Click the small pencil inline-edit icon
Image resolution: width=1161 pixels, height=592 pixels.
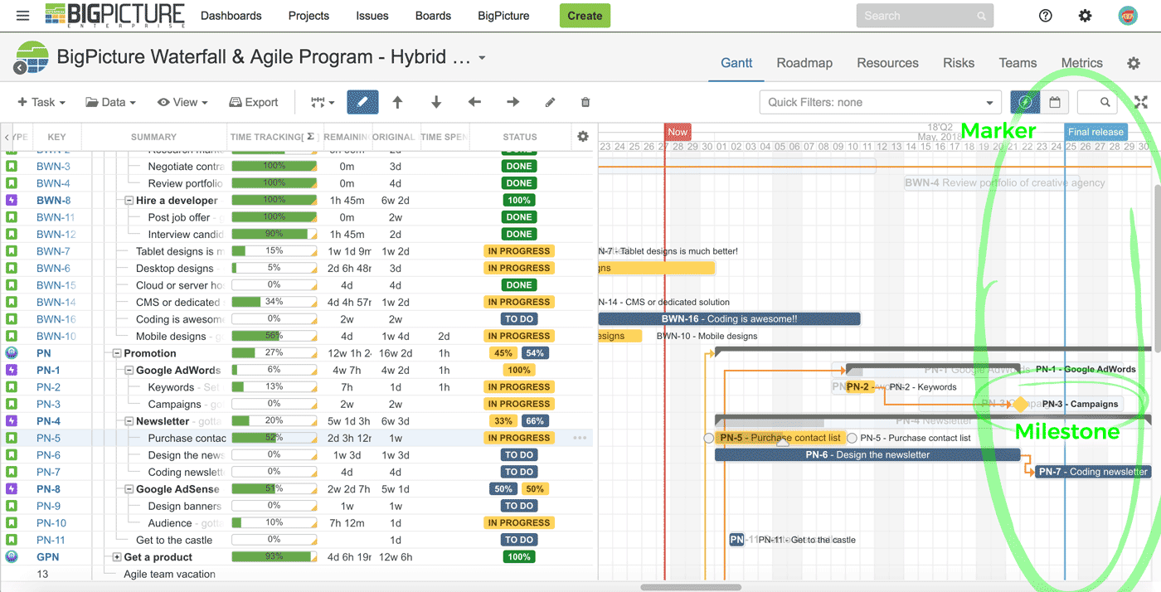tap(550, 102)
